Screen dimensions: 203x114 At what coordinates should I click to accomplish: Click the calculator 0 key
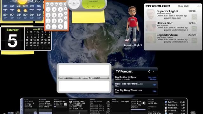click(48, 27)
